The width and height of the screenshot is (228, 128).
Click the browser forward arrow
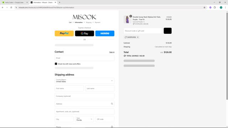[7, 7]
